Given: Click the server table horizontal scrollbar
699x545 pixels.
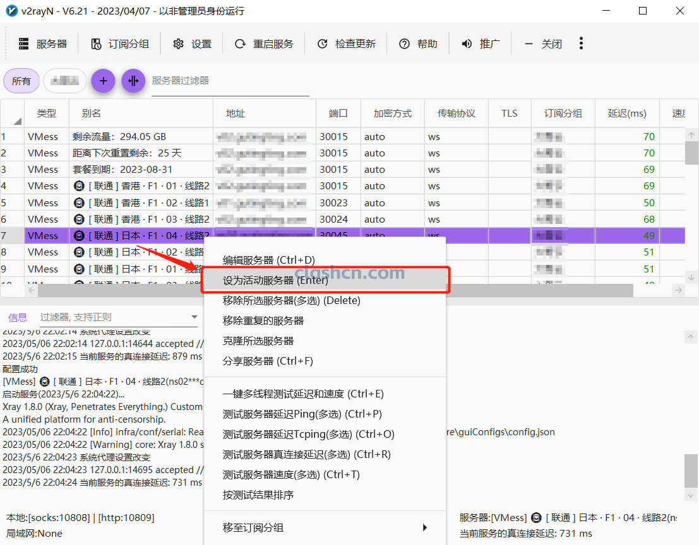Looking at the screenshot, I should [x=335, y=290].
